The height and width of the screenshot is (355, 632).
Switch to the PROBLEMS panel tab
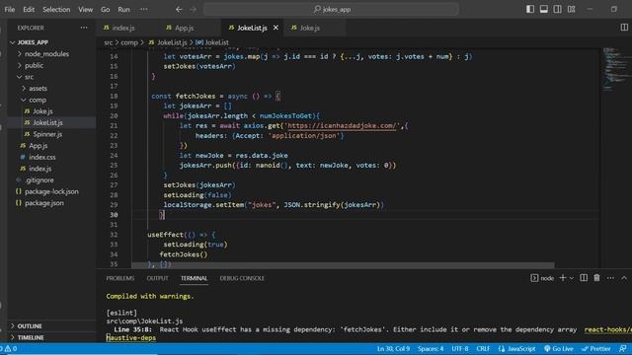(120, 278)
